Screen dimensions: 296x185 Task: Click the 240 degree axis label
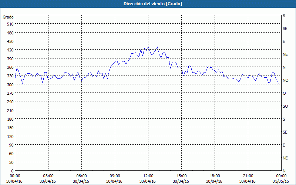coord(11,102)
